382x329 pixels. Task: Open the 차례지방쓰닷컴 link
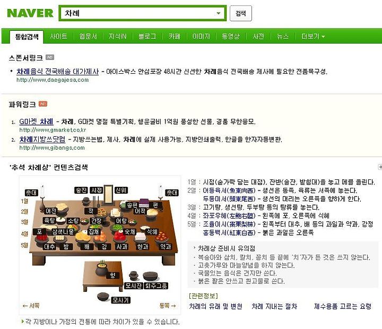[x=42, y=139]
